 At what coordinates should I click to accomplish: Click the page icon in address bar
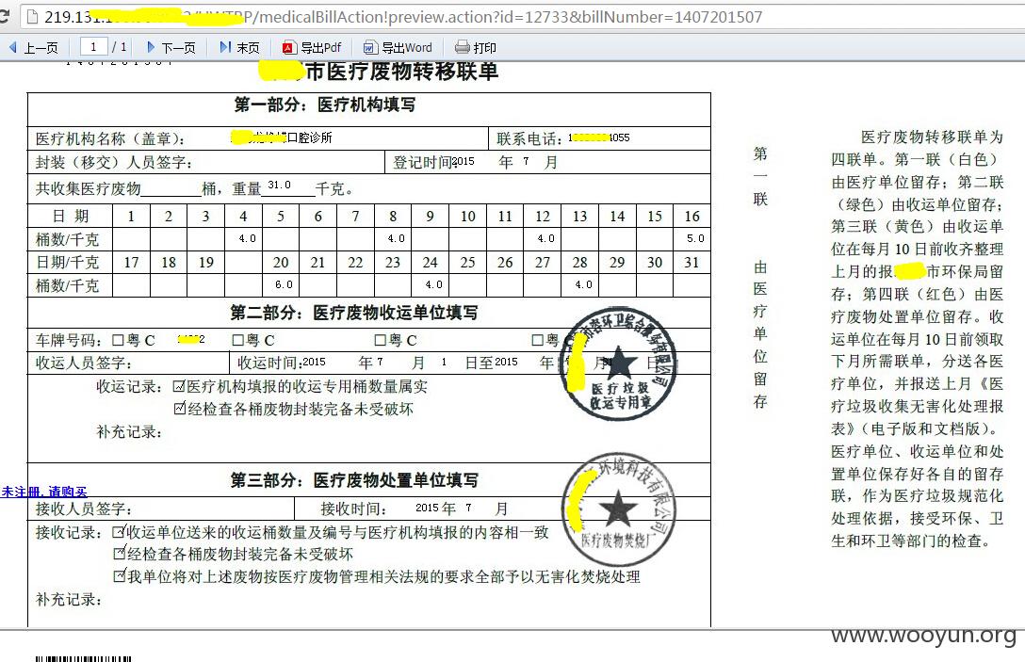(x=31, y=16)
